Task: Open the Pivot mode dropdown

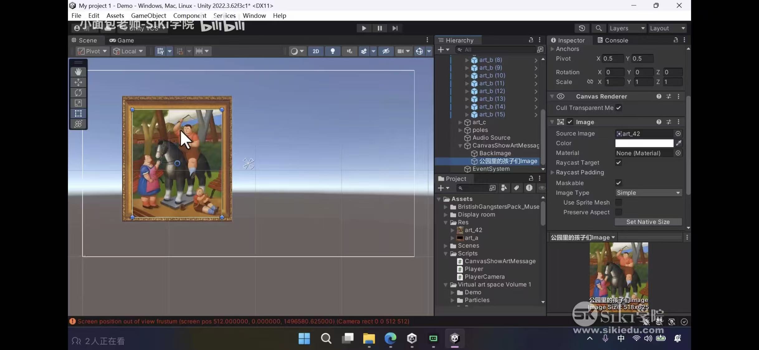Action: (x=92, y=51)
